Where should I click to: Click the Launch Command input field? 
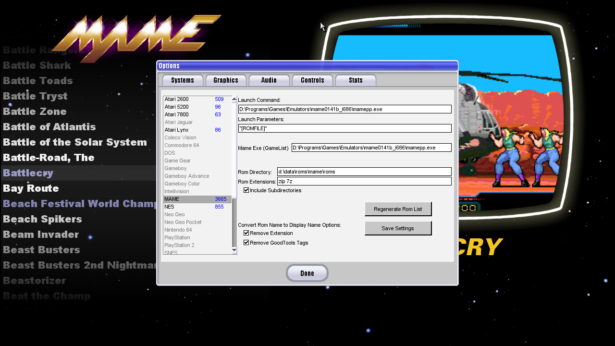point(345,109)
